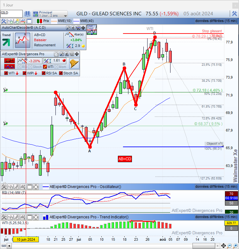
Task: Click the Prix candlestick legend
Action: click(x=43, y=21)
